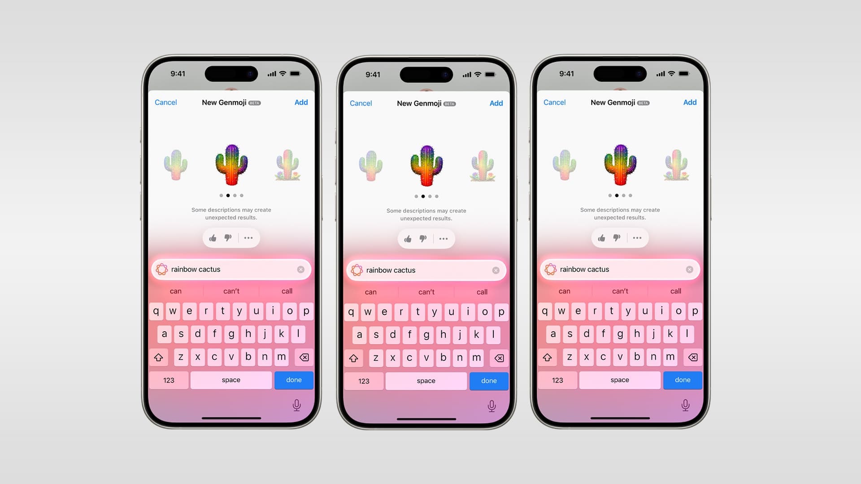Click the rainbow cactus text input field

(x=231, y=269)
